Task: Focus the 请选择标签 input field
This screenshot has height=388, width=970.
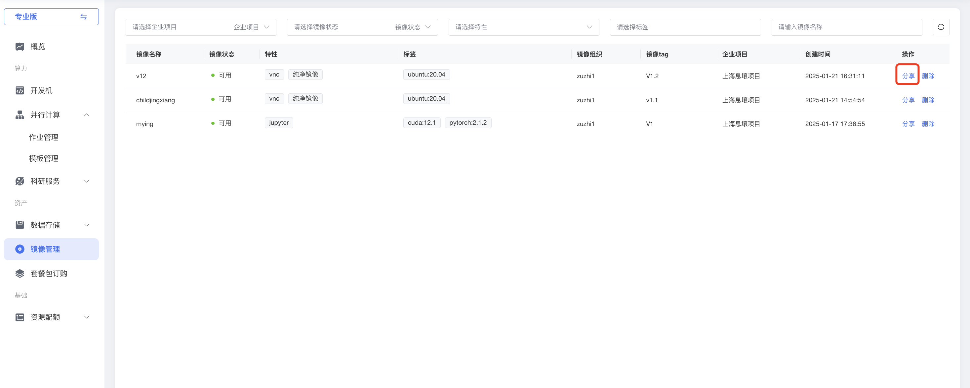Action: tap(685, 27)
